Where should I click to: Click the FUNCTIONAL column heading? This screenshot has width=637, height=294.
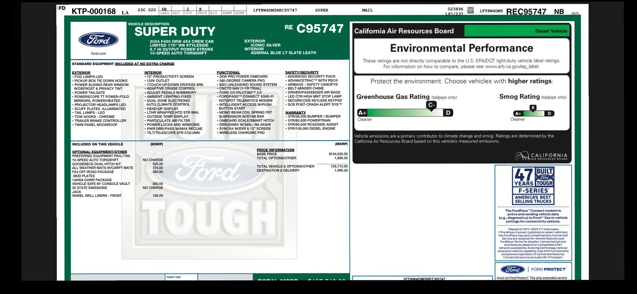pos(228,73)
